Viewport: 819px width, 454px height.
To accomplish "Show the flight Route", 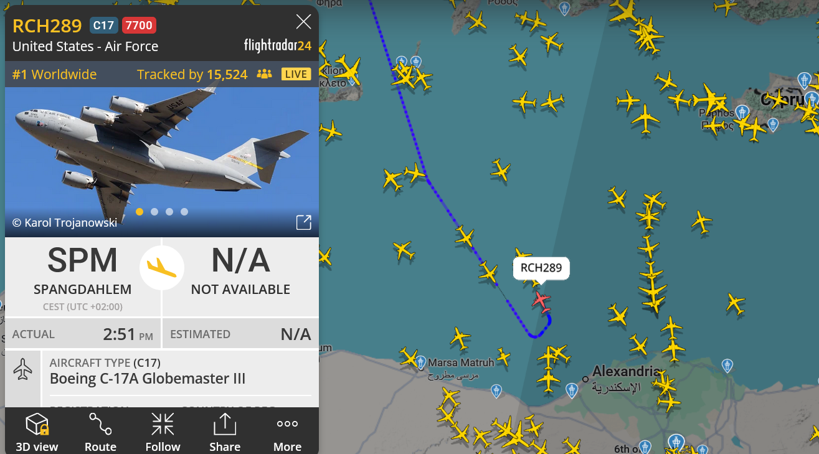I will 100,432.
